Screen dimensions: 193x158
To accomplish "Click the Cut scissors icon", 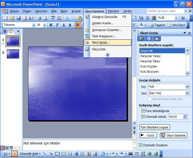I will [67, 18].
